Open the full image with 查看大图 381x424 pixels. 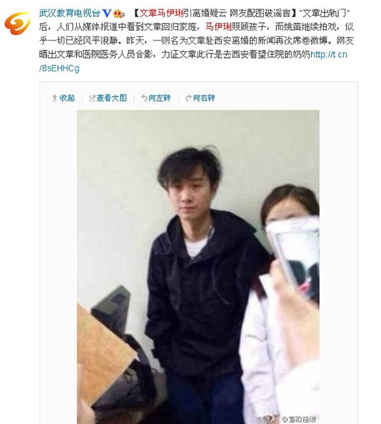tap(112, 98)
